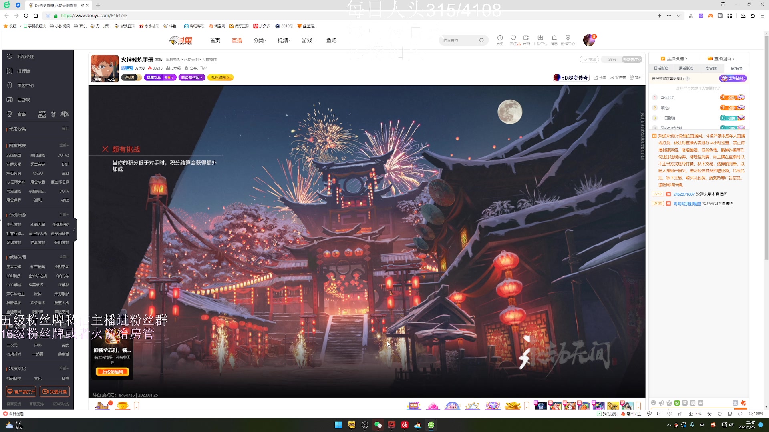This screenshot has width=769, height=432.
Task: Click 上线领福利 on the game promo card
Action: (x=112, y=372)
